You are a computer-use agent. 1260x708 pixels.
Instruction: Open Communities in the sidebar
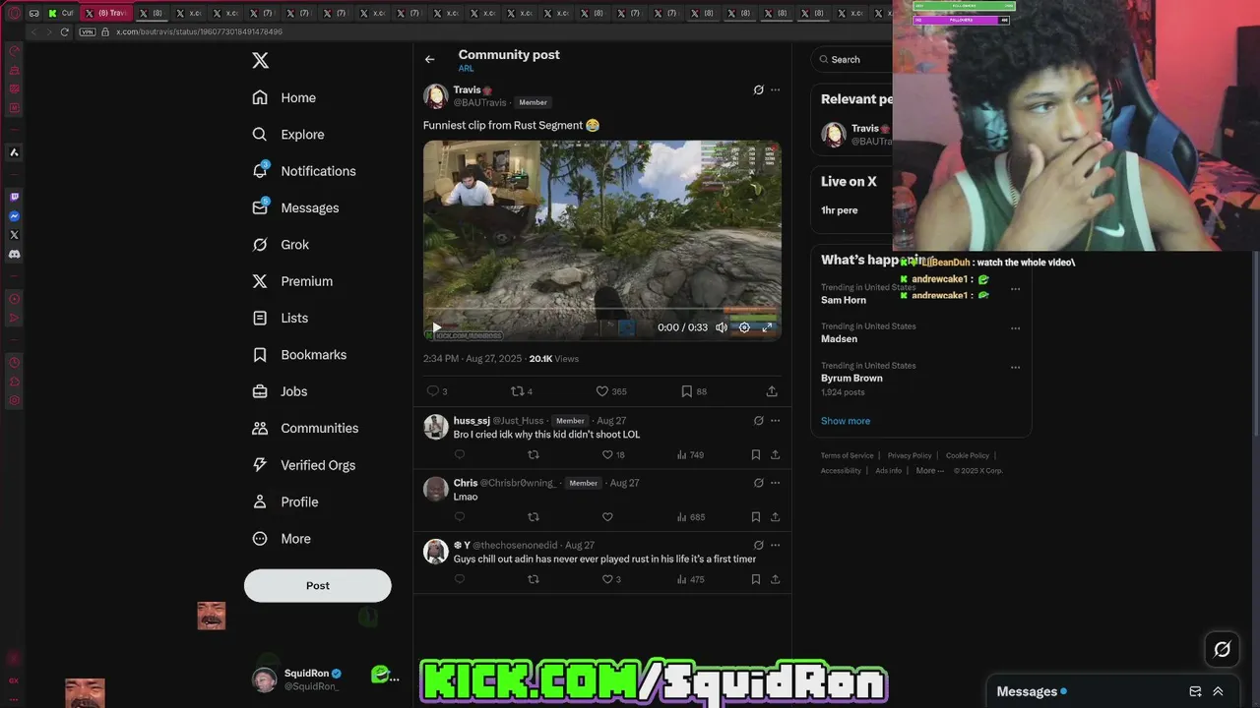(305, 428)
